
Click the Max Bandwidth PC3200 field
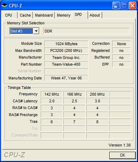click(66, 50)
